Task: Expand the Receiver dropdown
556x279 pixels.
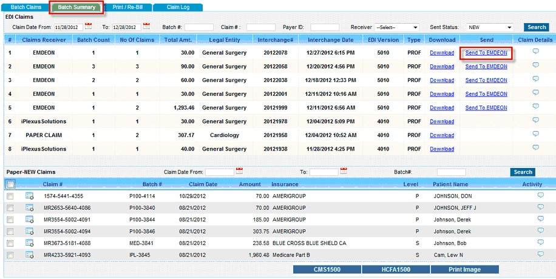Action: pyautogui.click(x=397, y=27)
